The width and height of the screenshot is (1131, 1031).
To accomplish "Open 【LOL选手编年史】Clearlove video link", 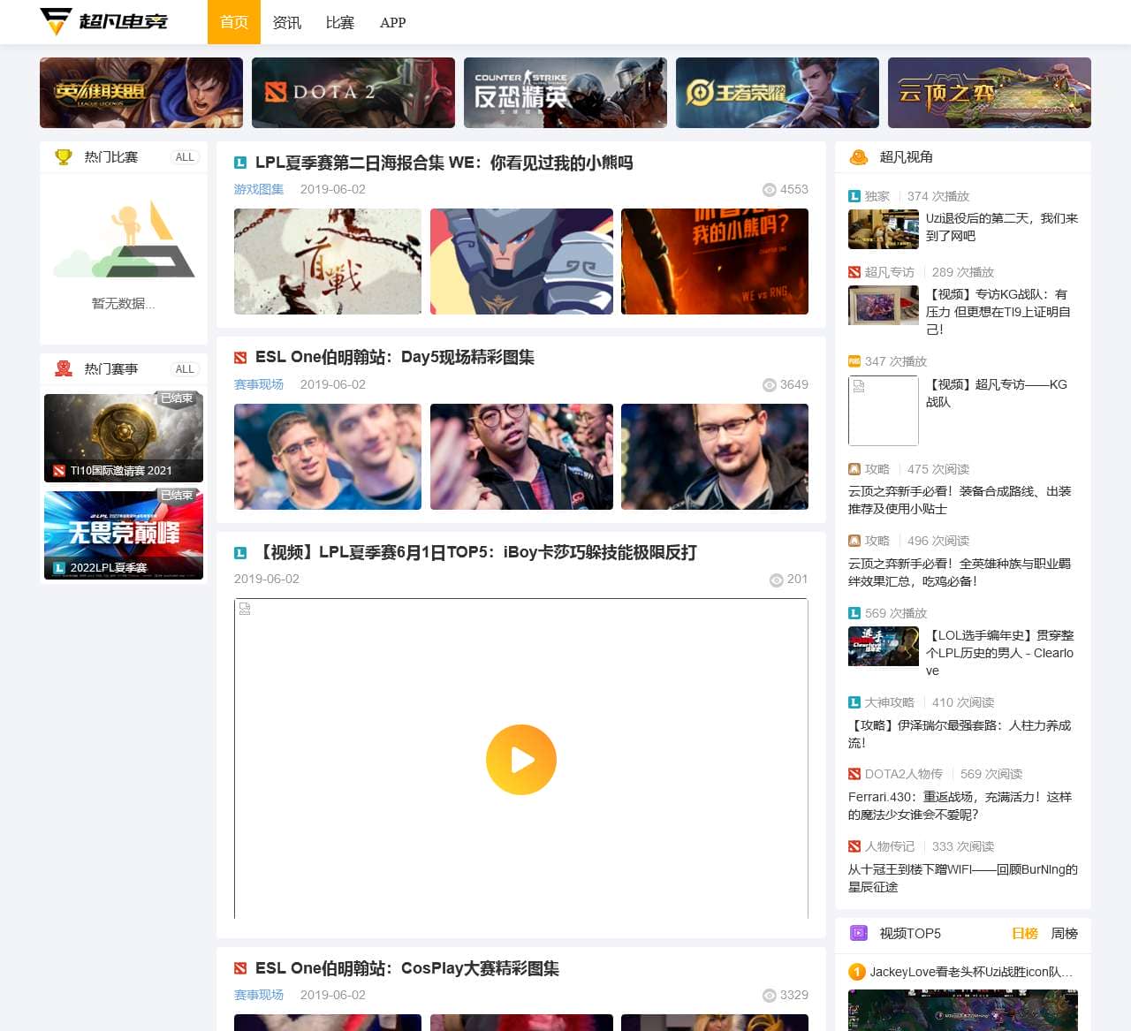I will pos(1000,653).
